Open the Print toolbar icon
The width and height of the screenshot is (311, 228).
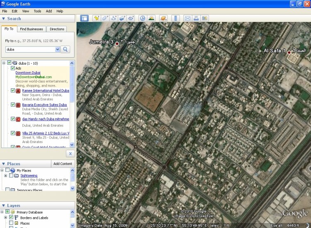coord(196,18)
